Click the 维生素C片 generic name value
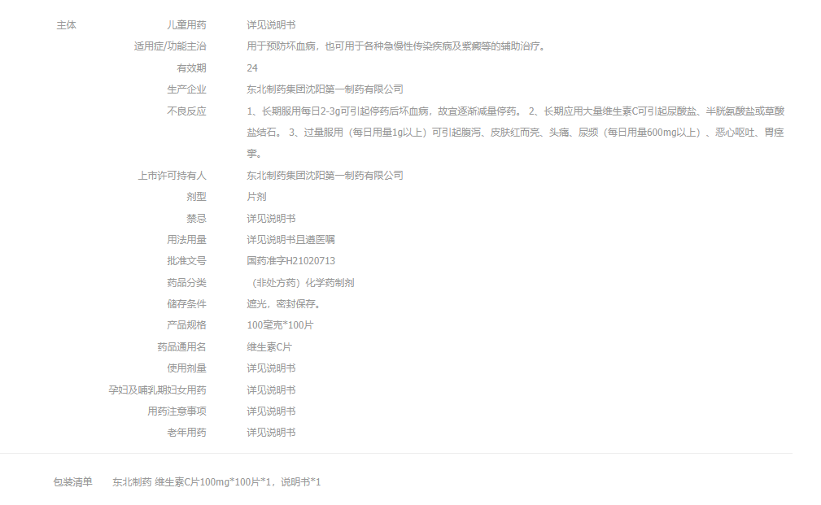 269,346
